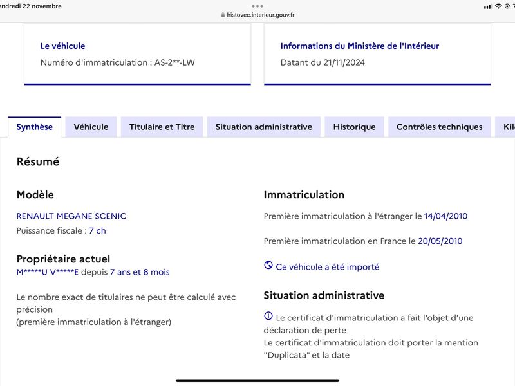Click the RENAULT MEGANE SCENIC model text
The width and height of the screenshot is (515, 386).
[x=71, y=216]
